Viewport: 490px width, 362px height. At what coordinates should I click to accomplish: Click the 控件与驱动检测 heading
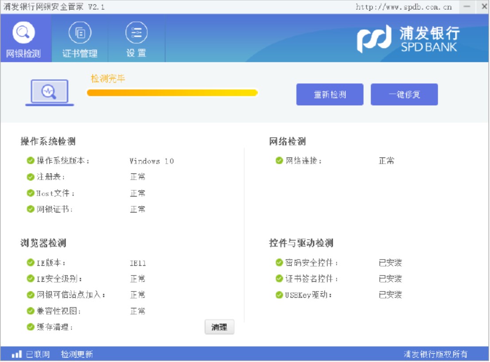point(301,243)
